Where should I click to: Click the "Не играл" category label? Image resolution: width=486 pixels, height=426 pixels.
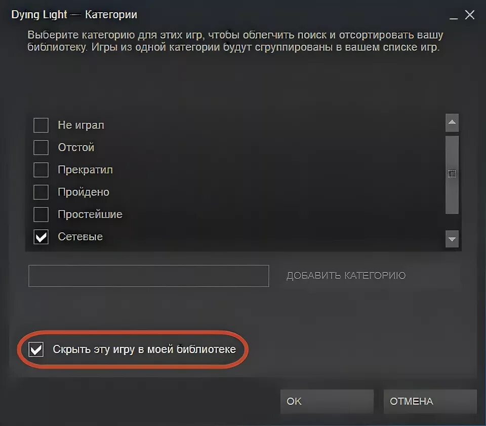tap(81, 125)
